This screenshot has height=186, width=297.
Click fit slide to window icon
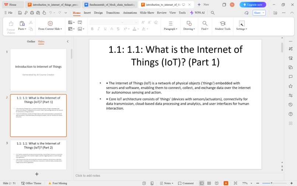[235, 183]
